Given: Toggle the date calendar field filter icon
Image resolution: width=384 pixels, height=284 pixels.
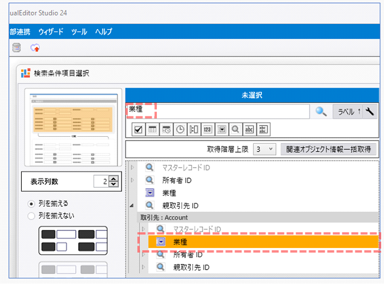Looking at the screenshot, I should pyautogui.click(x=152, y=129).
